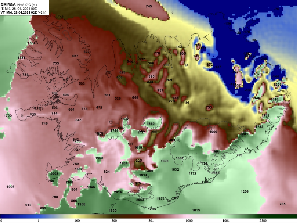Screen dimensions: 297x223
Task: Click the map value 2063
Action: [140, 200]
